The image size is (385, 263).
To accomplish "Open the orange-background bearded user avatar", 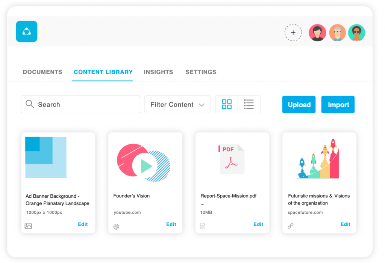I will click(x=337, y=33).
